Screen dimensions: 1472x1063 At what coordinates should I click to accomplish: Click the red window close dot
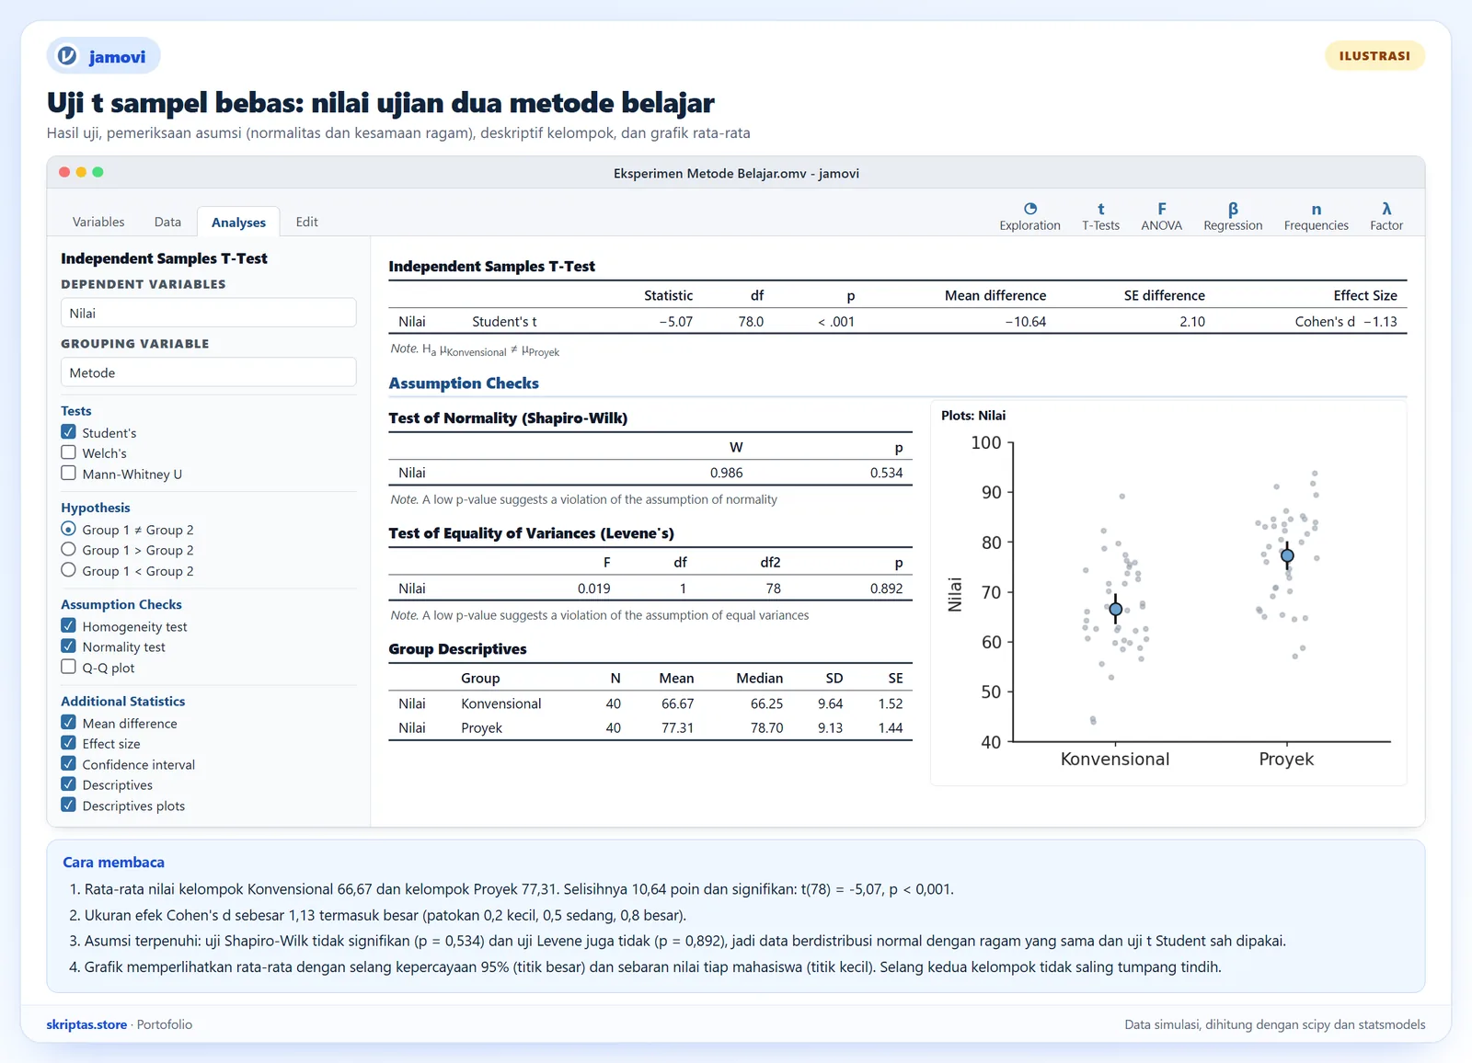click(x=64, y=172)
